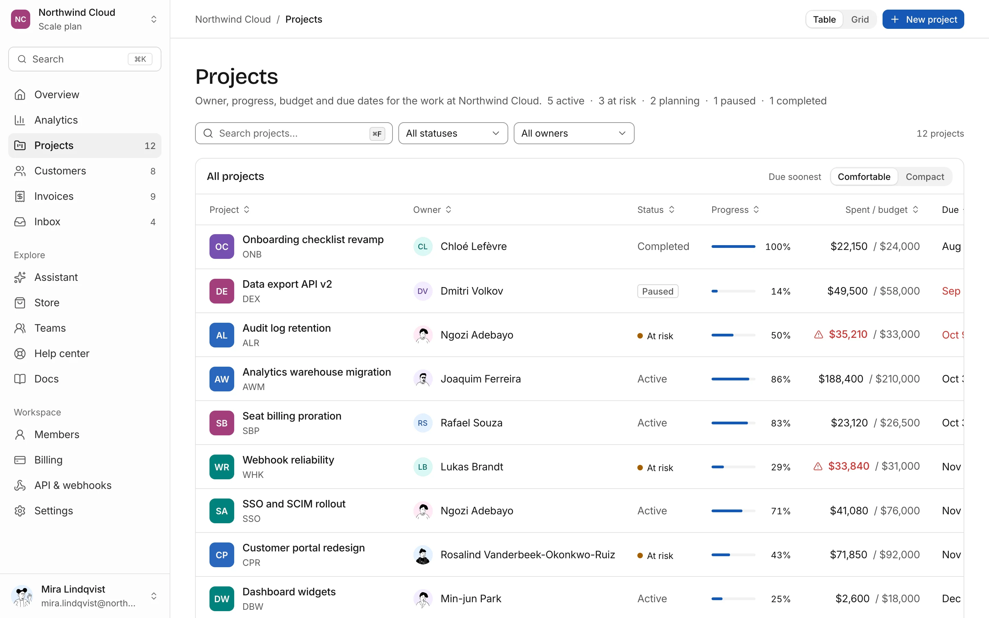Switch to Grid view
Screen dimensions: 989x618
pos(860,19)
